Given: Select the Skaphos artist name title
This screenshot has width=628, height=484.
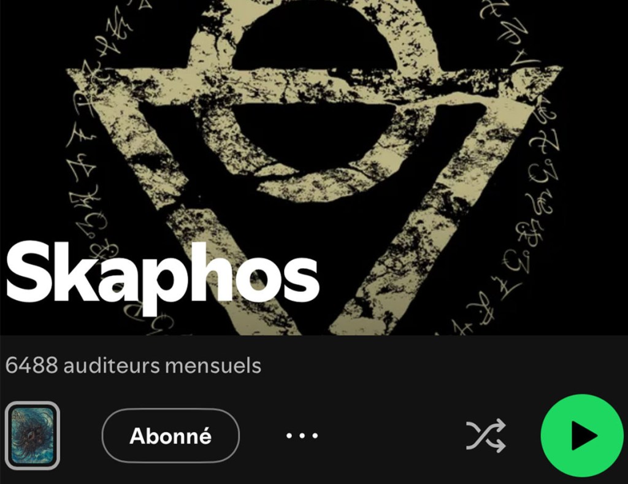Looking at the screenshot, I should tap(162, 277).
